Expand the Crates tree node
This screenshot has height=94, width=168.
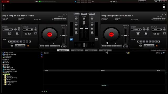[x=2, y=64]
